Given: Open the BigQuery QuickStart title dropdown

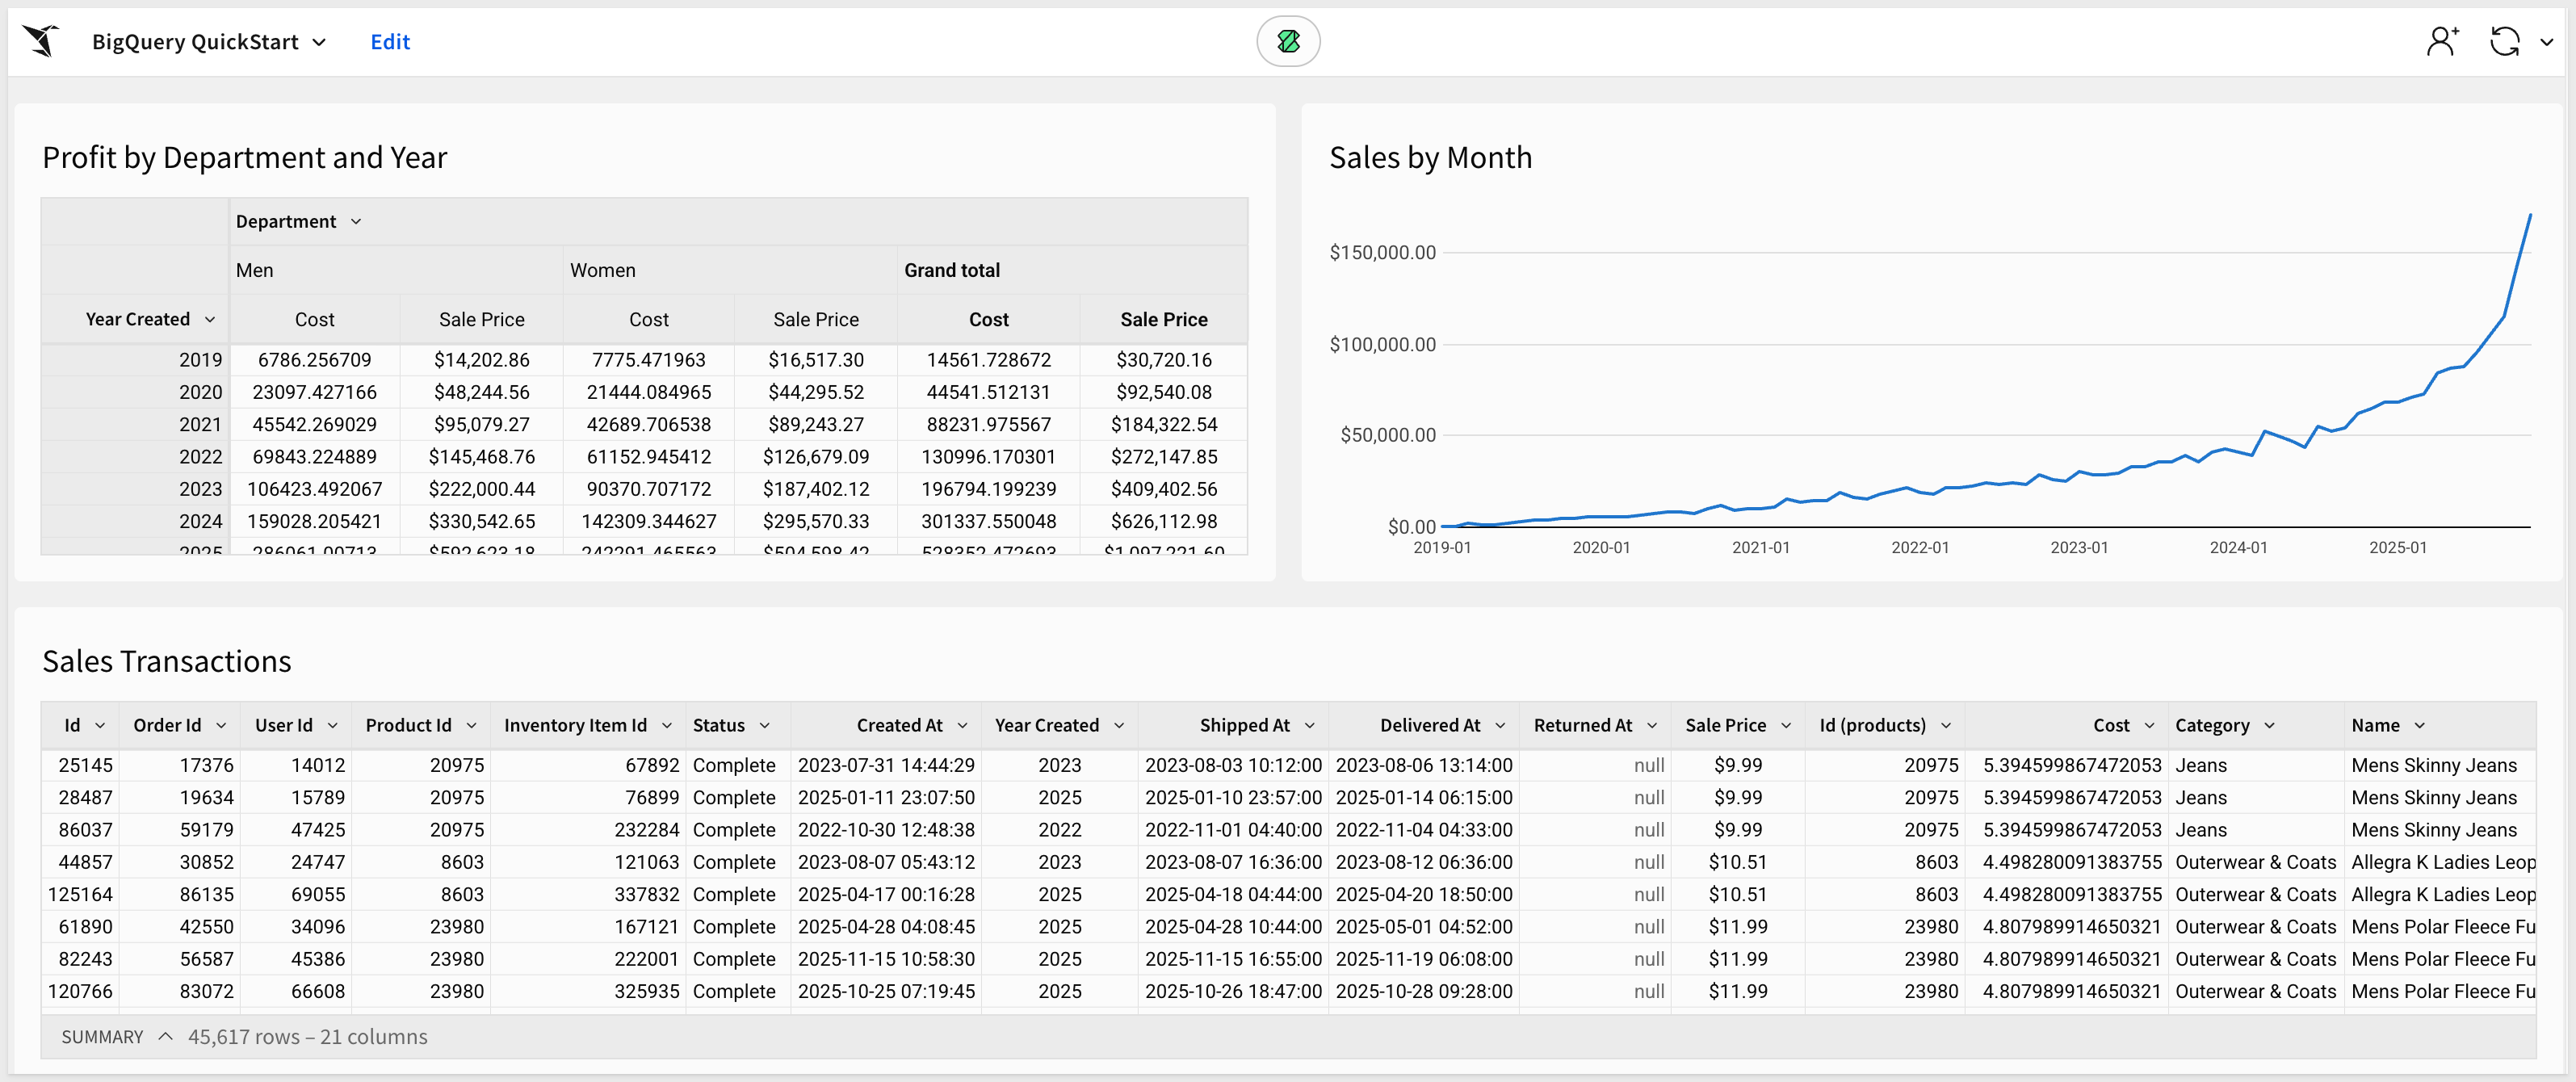Looking at the screenshot, I should [318, 42].
